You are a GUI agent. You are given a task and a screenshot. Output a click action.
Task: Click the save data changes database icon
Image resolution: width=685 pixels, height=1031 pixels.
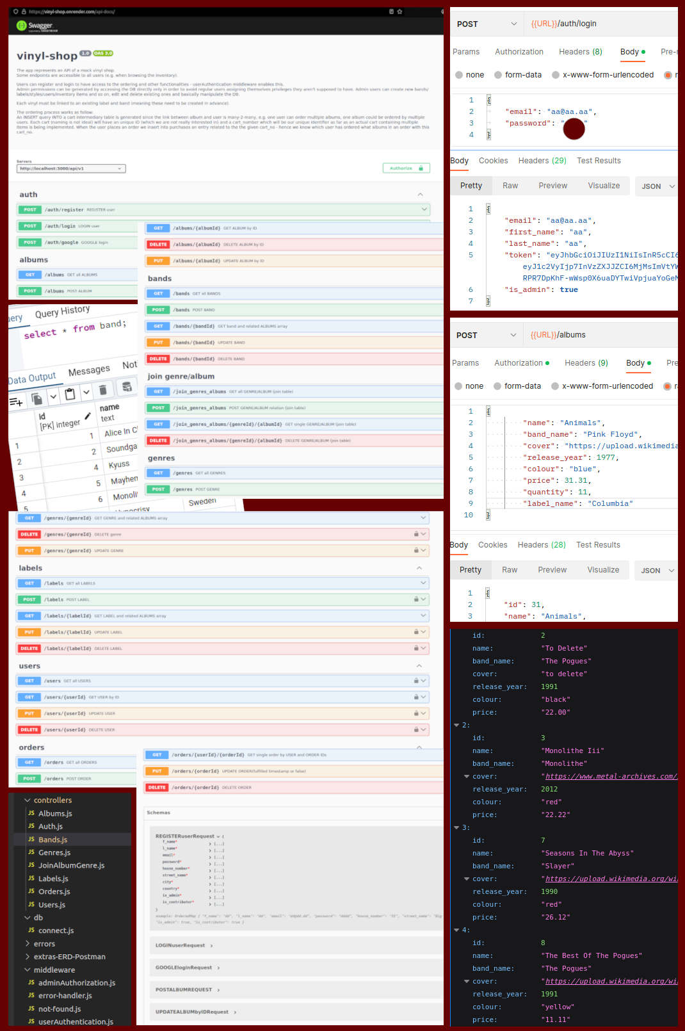[x=127, y=386]
